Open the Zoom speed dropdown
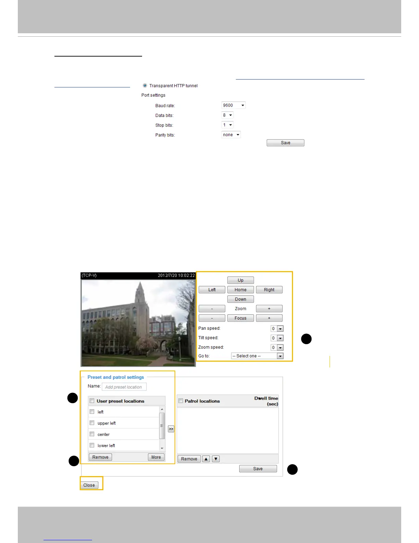419x543 pixels. [277, 348]
